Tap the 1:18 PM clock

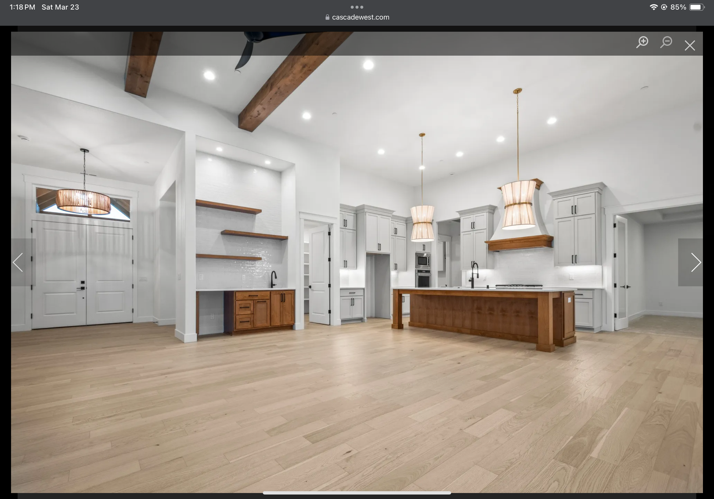(22, 7)
